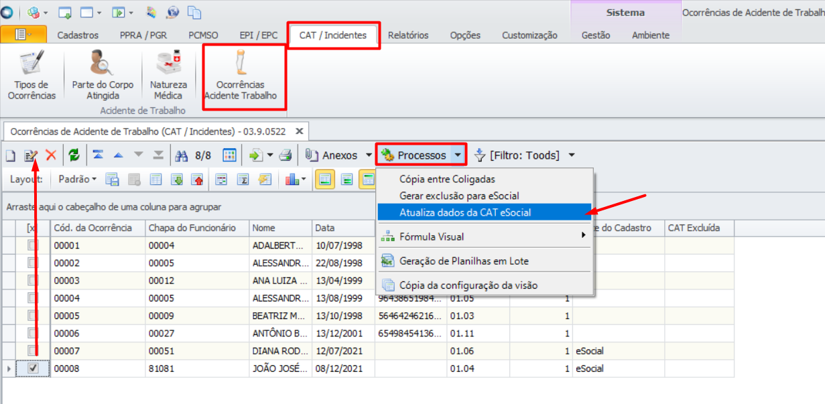Screen dimensions: 825x404
Task: Uncheck the box for occurrence 00008
Action: click(33, 368)
